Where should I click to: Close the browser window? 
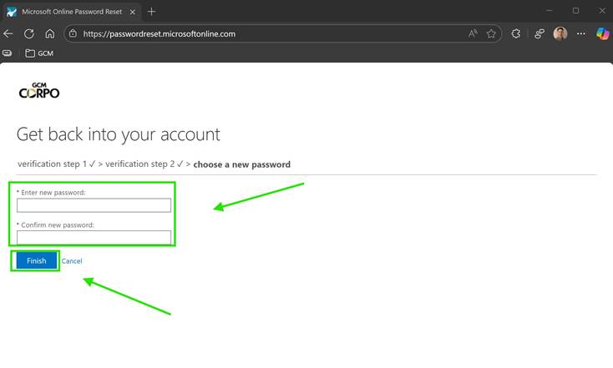(x=602, y=11)
